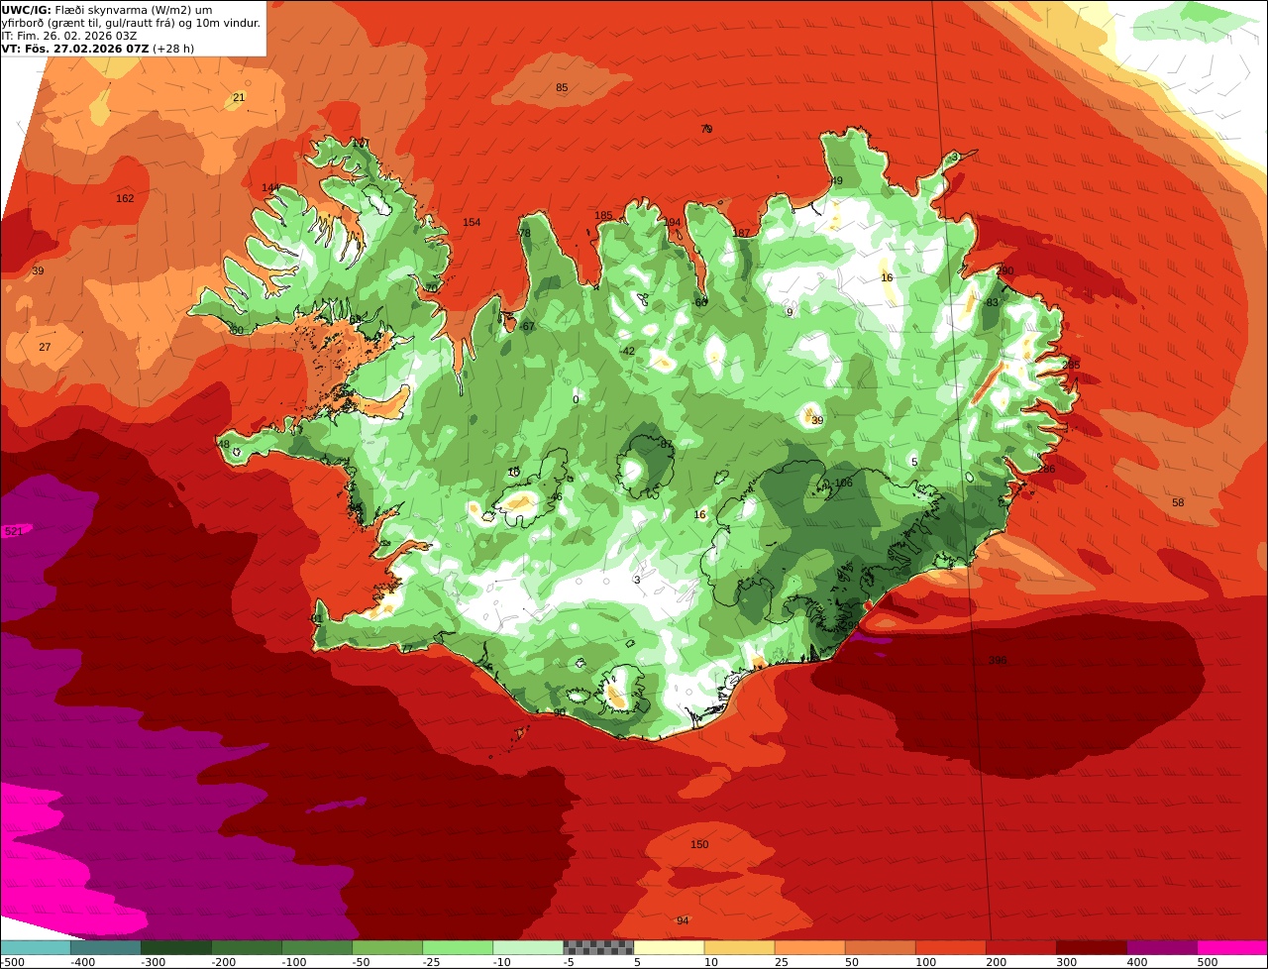This screenshot has width=1268, height=969.
Task: Click the inland value -87 over the ice cap
Action: (665, 444)
